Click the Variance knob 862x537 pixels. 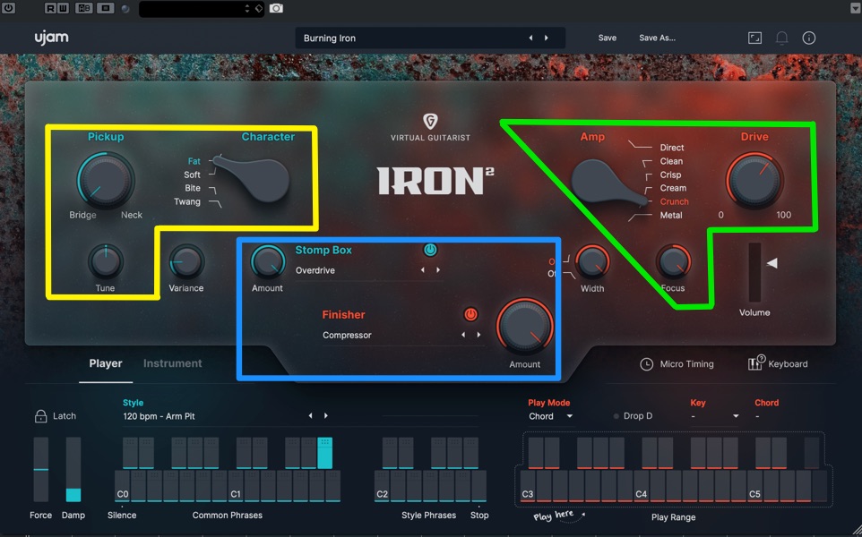point(185,262)
